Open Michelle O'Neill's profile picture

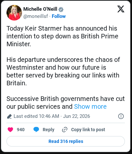pos(14,13)
